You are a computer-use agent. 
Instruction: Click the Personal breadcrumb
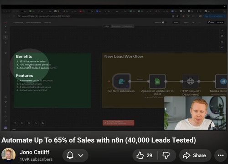18,23
